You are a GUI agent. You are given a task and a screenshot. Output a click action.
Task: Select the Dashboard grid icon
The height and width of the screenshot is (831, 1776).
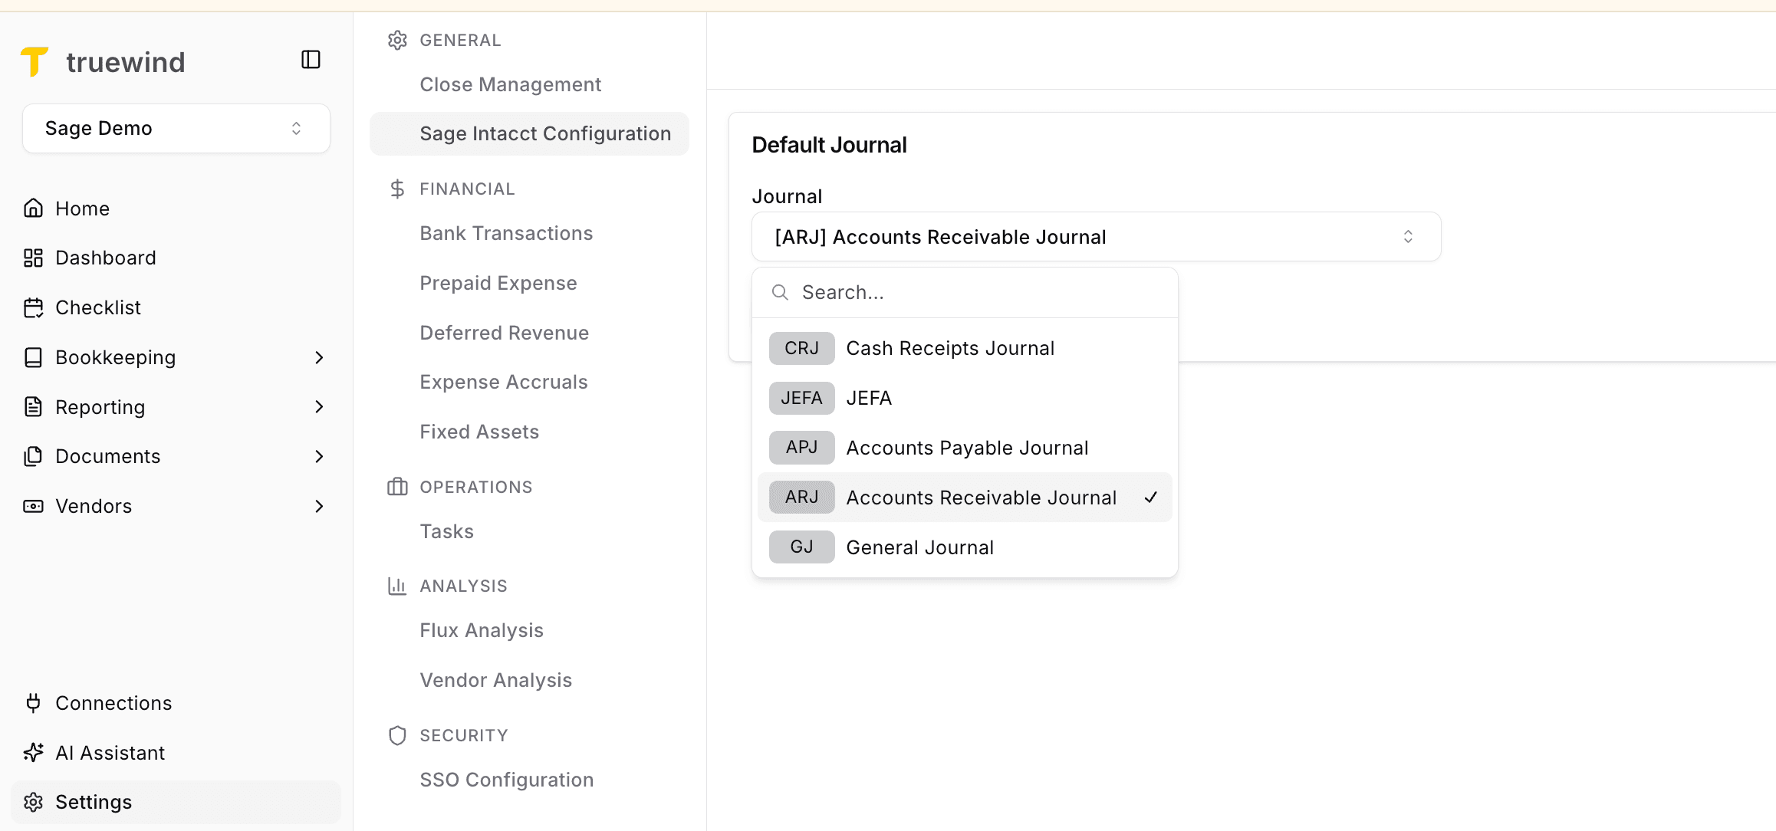click(x=33, y=258)
